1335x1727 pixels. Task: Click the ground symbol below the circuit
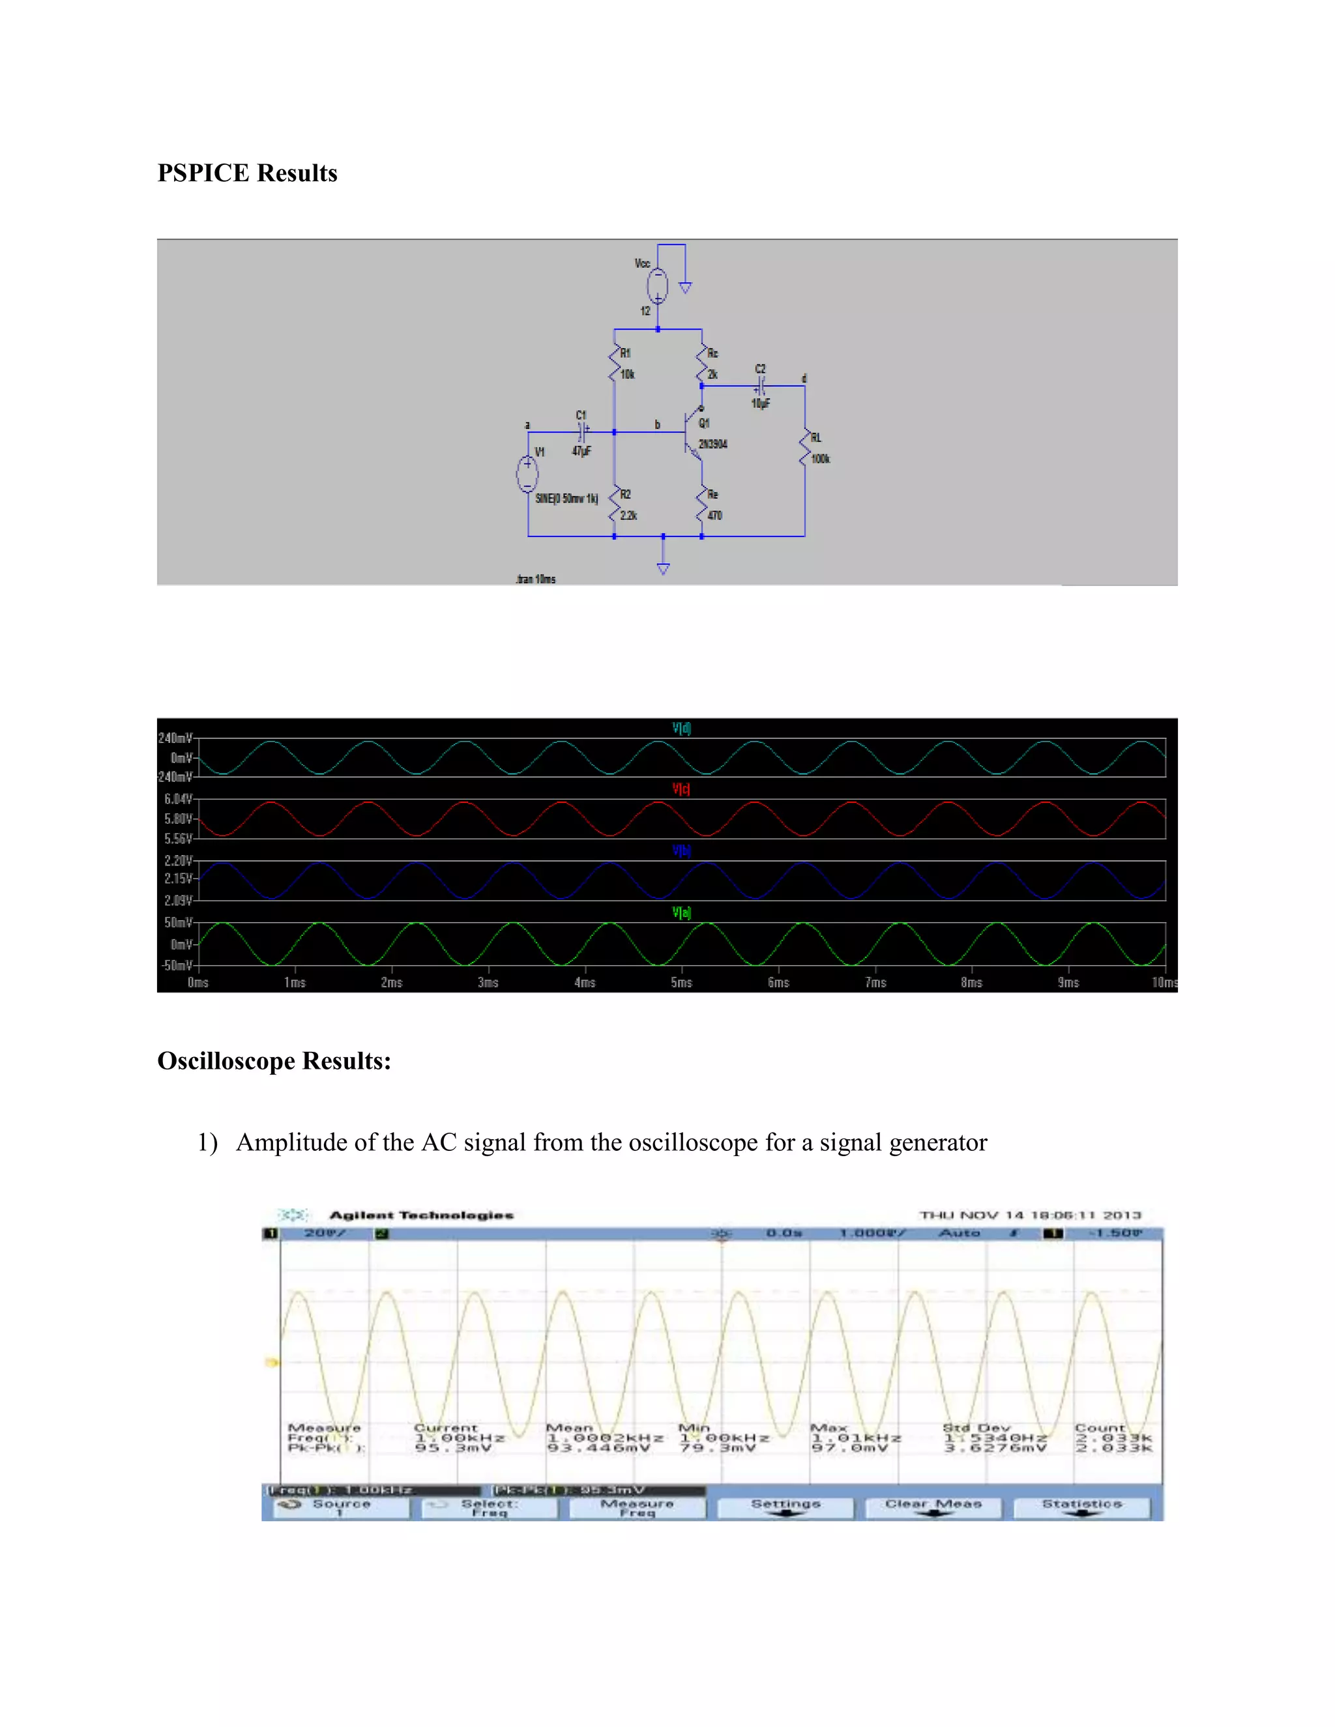coord(664,568)
